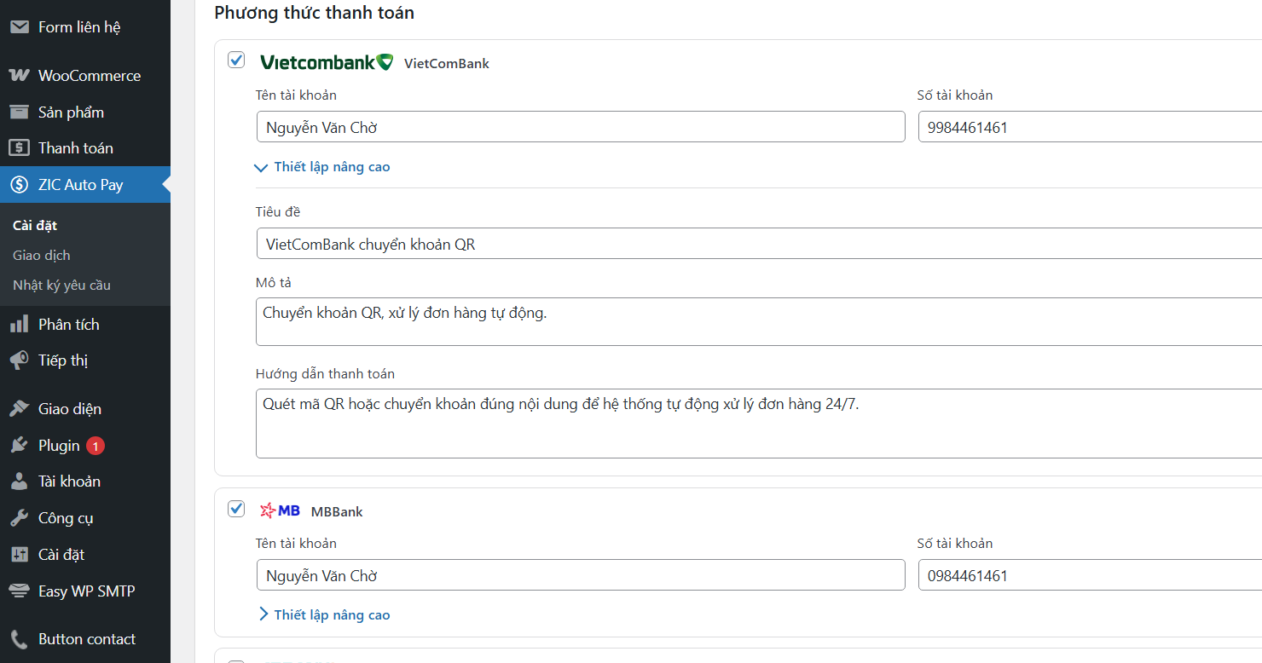Uncheck the MBBank payment method checkbox
This screenshot has height=663, width=1262.
(x=236, y=509)
